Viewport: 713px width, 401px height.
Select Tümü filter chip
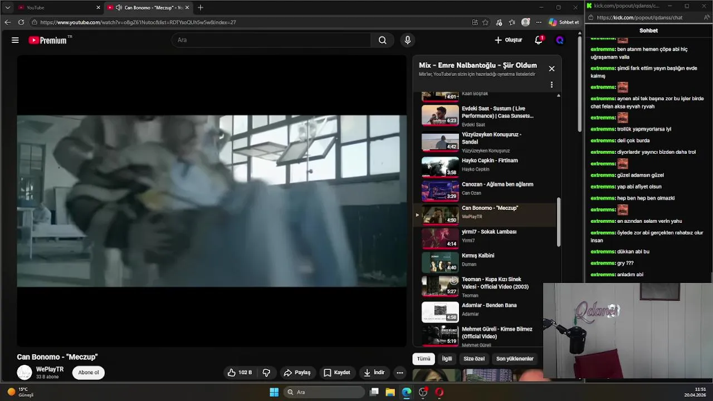424,359
